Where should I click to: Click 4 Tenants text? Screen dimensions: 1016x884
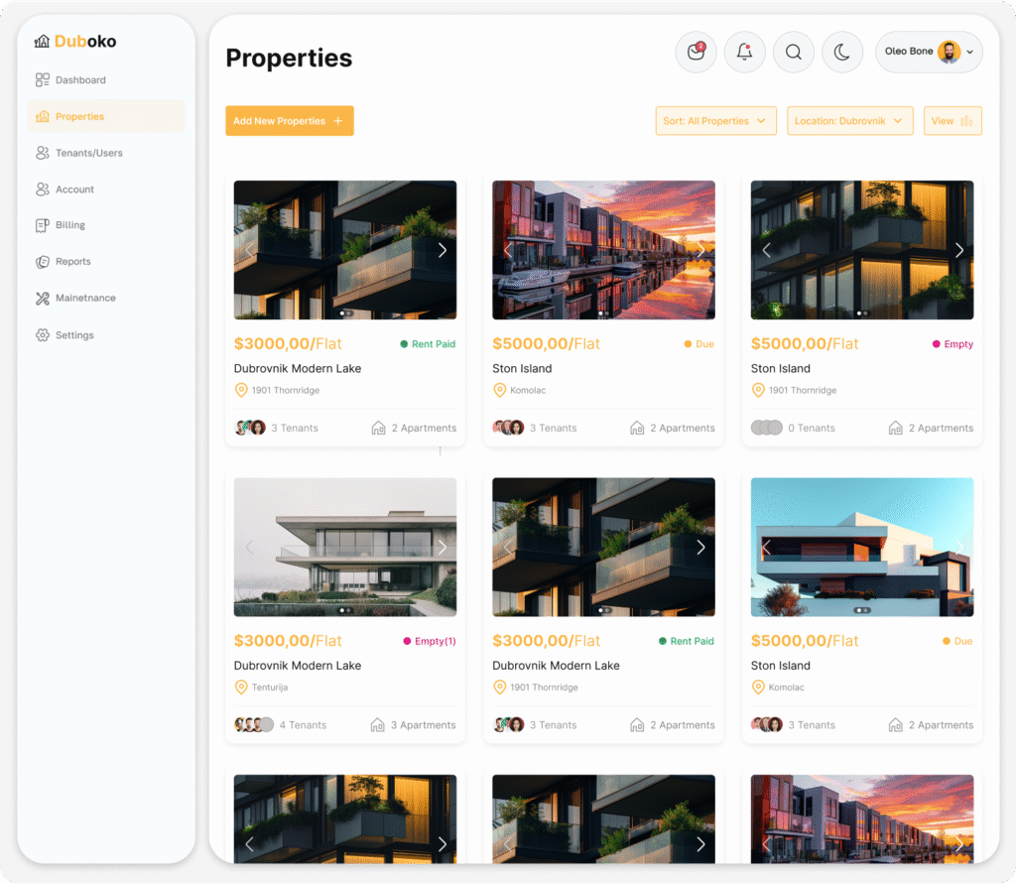(303, 724)
